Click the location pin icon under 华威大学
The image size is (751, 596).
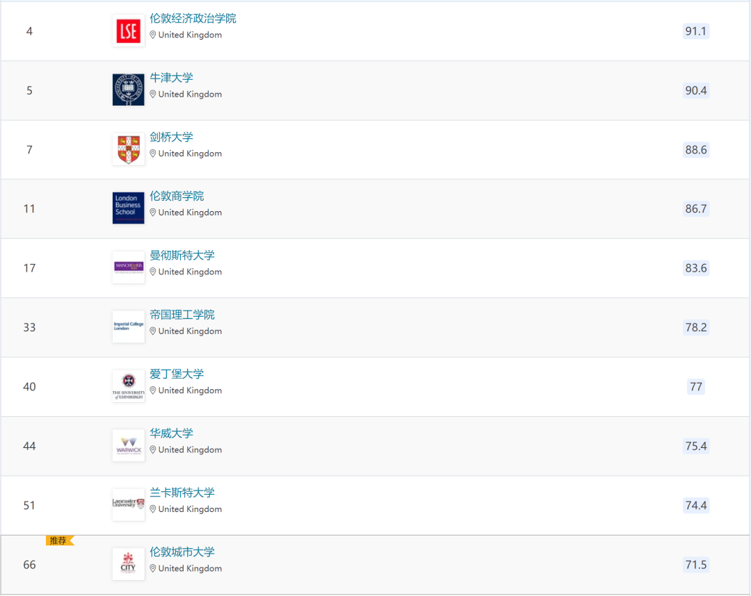(153, 449)
